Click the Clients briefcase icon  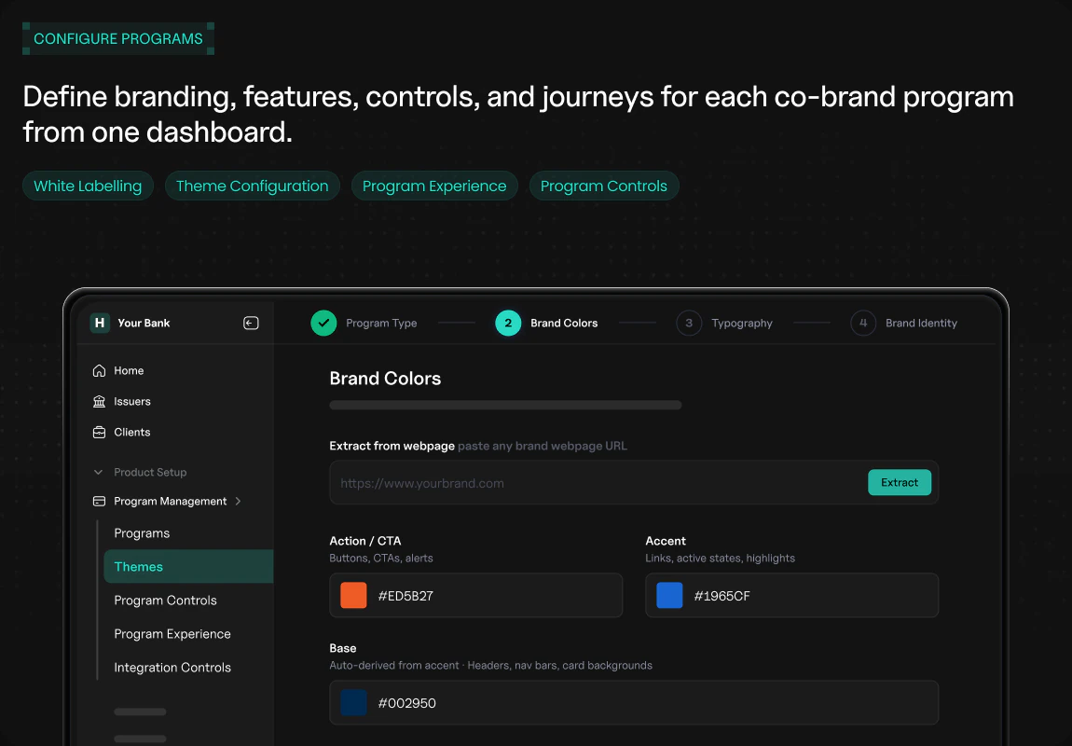99,432
